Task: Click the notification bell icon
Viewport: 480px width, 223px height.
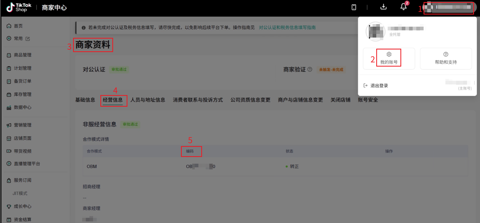Action: coord(403,7)
